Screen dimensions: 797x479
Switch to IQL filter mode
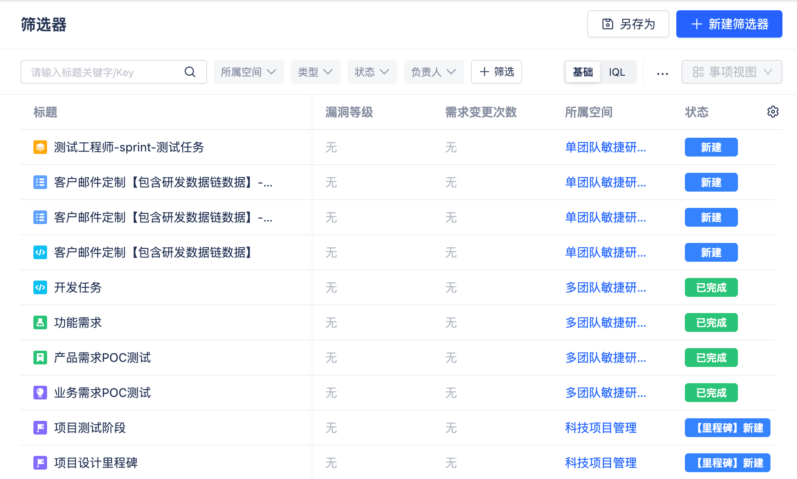[617, 72]
